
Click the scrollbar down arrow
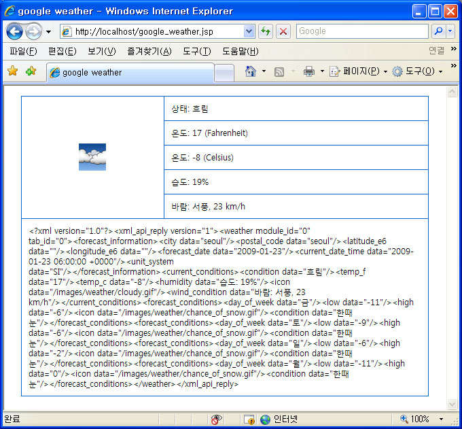pyautogui.click(x=452, y=404)
